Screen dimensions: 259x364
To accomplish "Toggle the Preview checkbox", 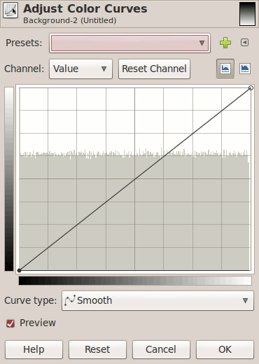I will tap(10, 323).
